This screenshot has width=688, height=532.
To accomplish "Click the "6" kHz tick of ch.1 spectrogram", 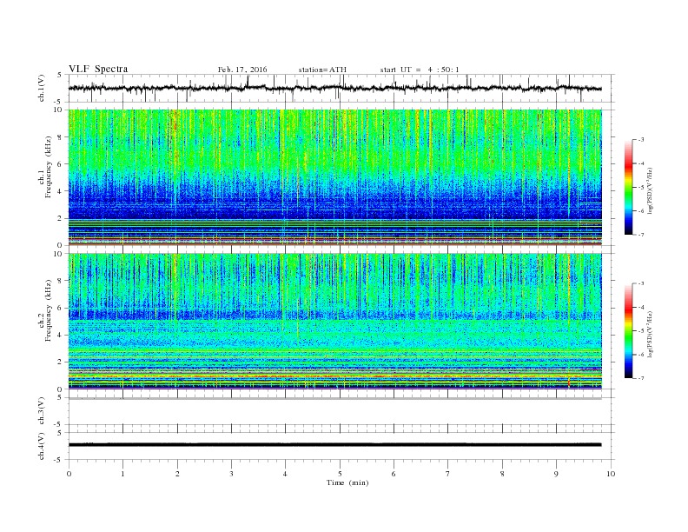I will 60,164.
